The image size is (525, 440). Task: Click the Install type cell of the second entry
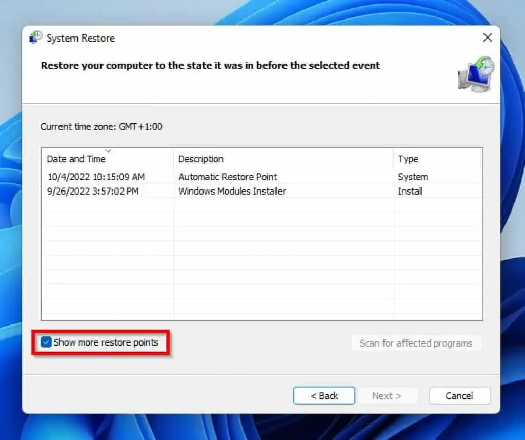point(410,191)
